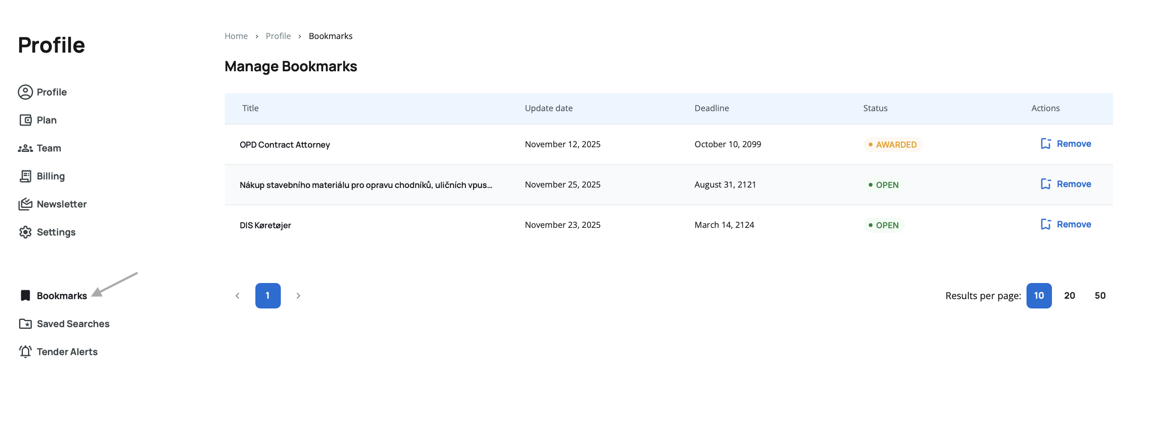The height and width of the screenshot is (426, 1158).
Task: Click the Team people icon
Action: [25, 148]
